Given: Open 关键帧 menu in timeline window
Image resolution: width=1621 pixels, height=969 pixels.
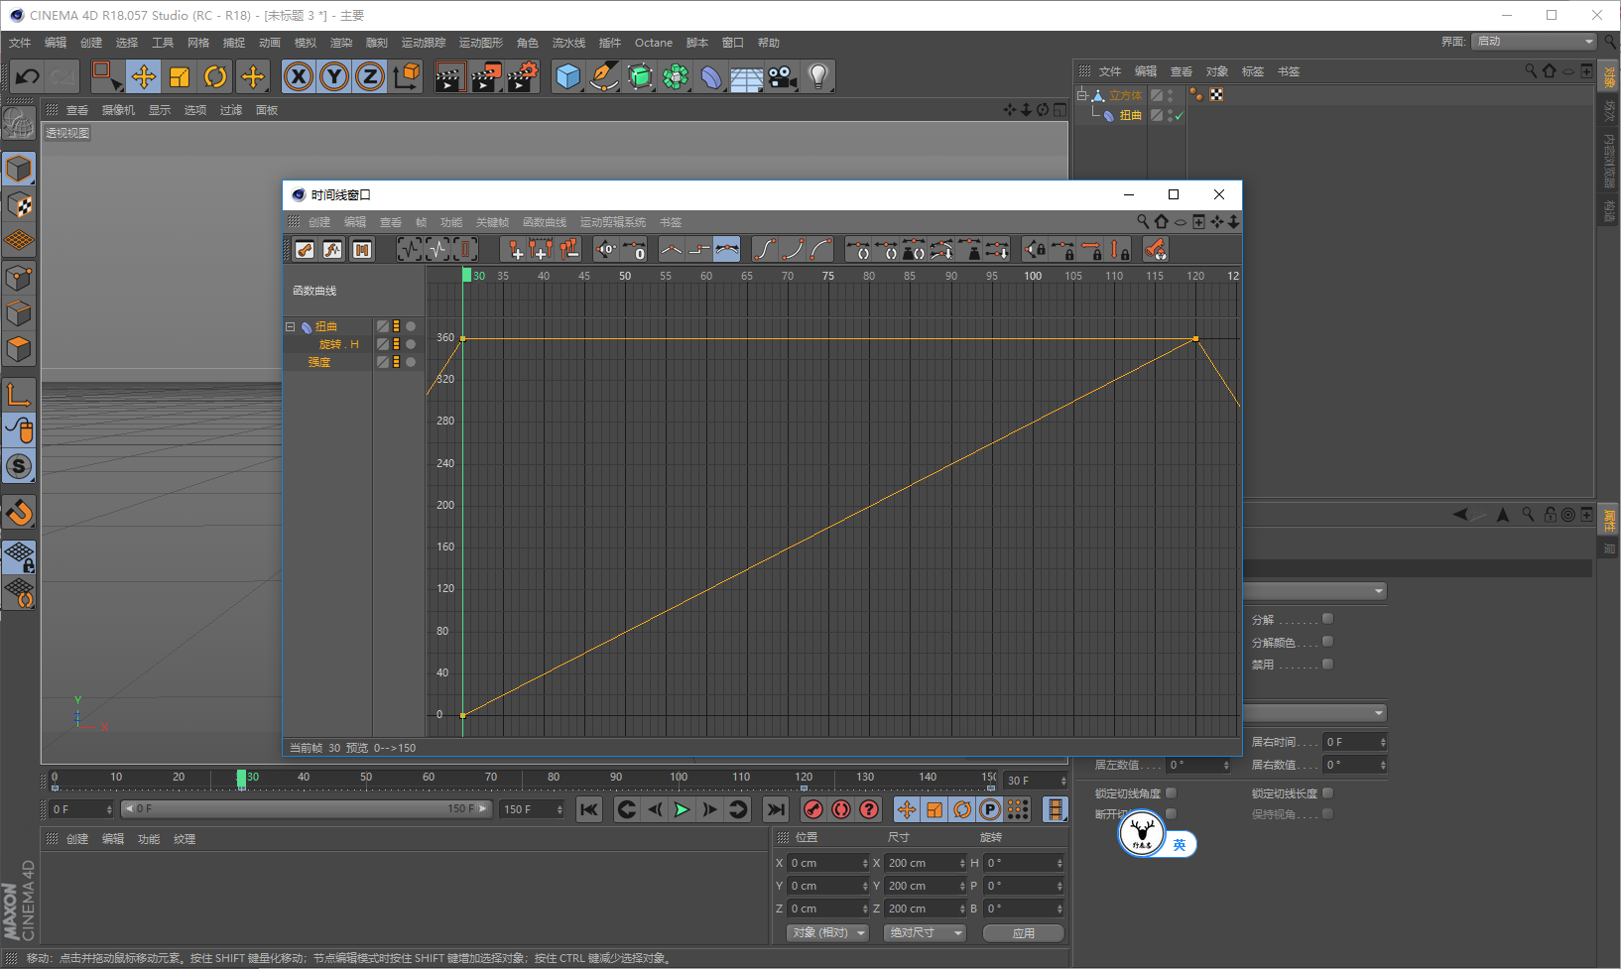Looking at the screenshot, I should (492, 222).
